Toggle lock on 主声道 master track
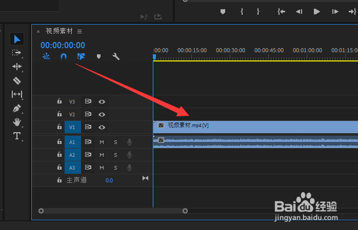358x230 pixels. click(59, 180)
